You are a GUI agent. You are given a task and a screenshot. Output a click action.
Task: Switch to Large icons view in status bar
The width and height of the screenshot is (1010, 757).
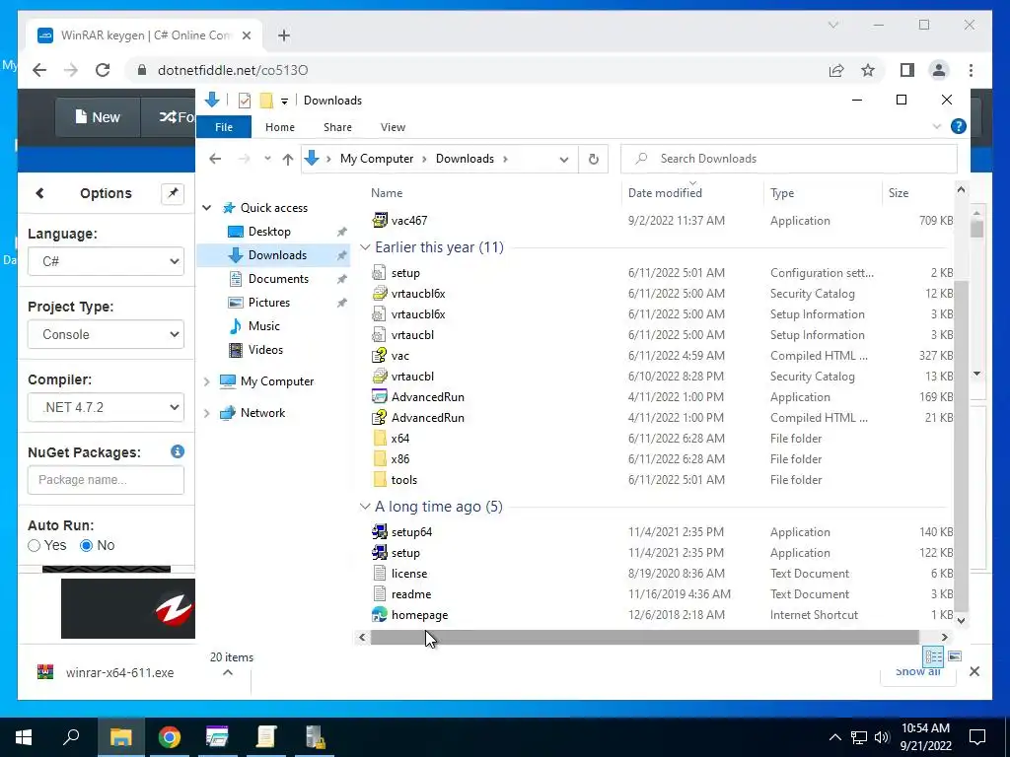point(955,656)
